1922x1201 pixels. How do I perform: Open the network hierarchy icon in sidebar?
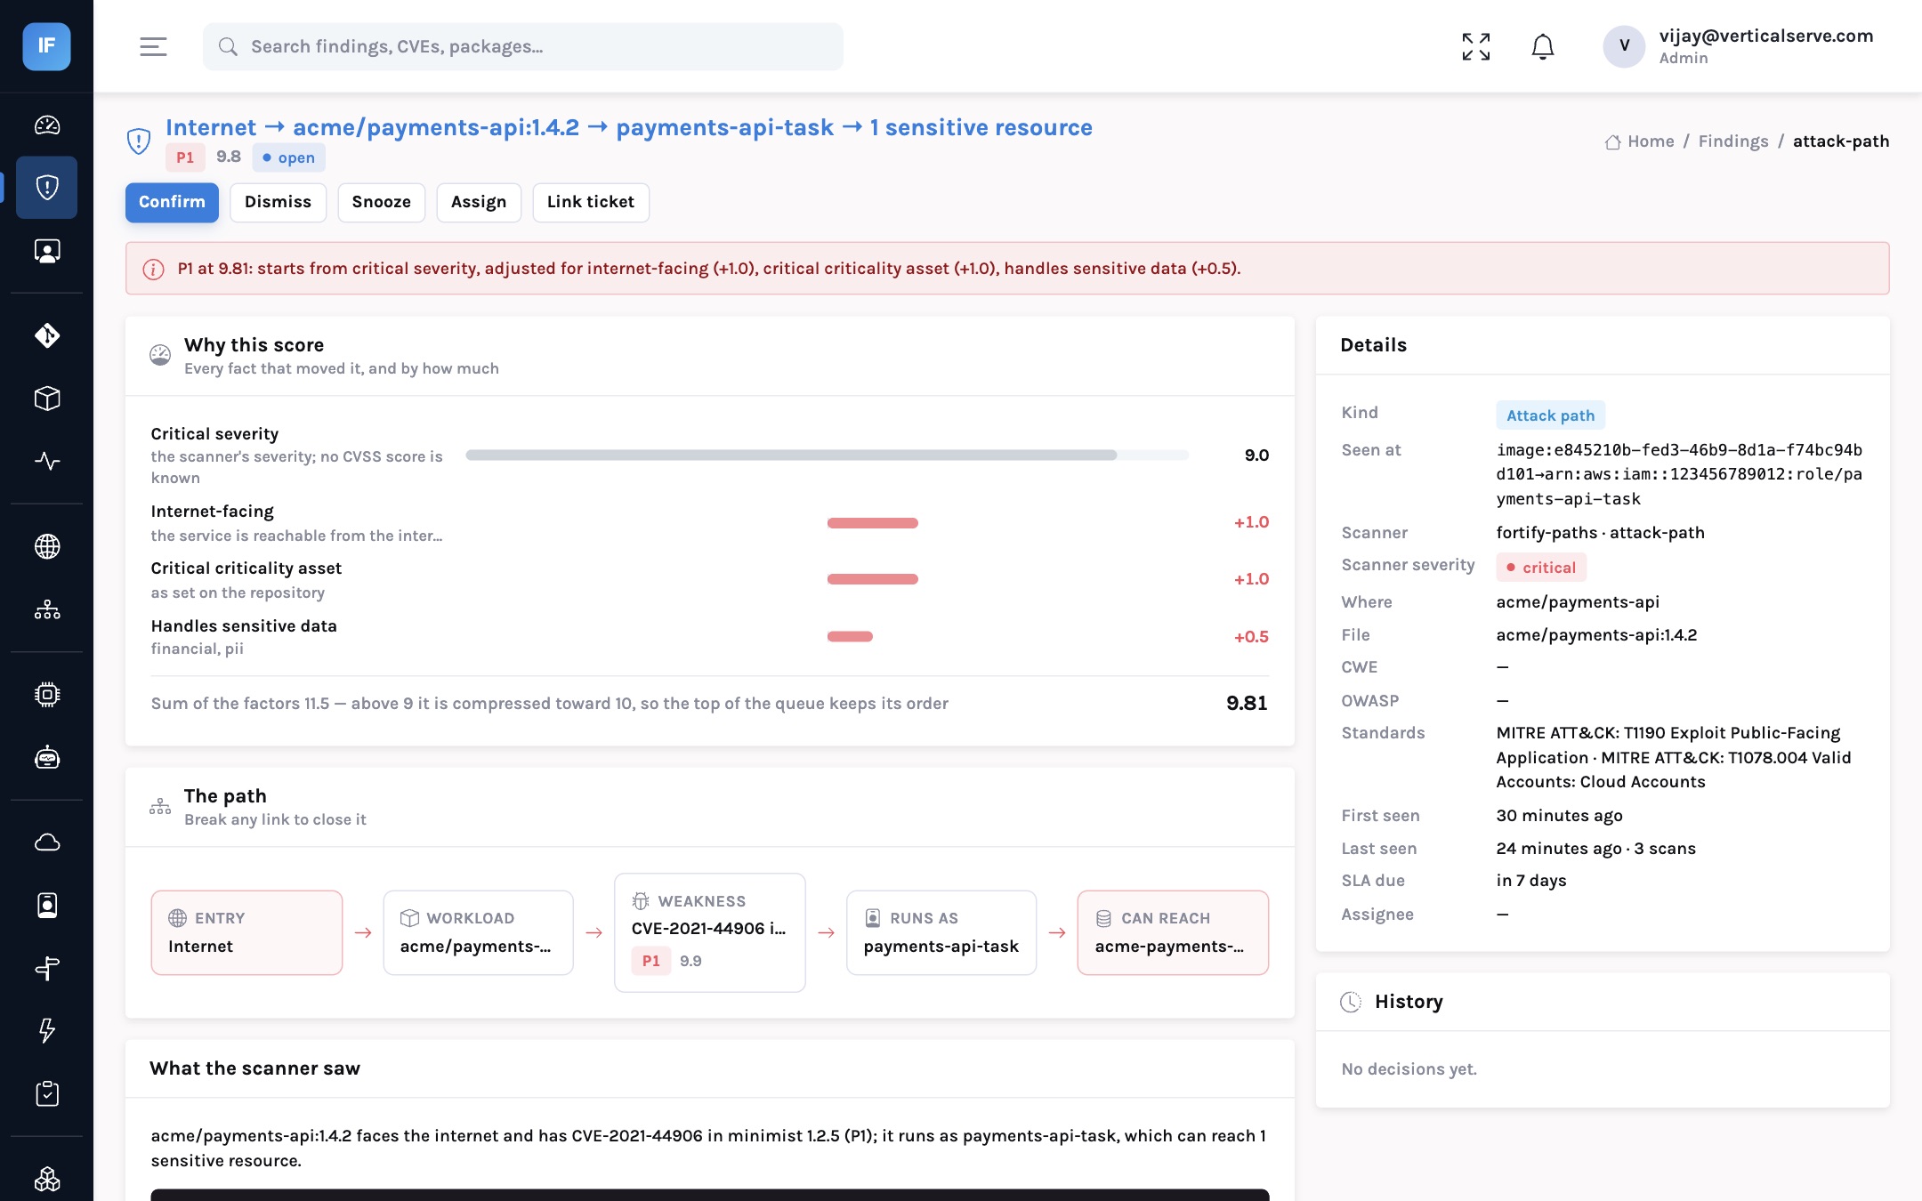pyautogui.click(x=47, y=610)
